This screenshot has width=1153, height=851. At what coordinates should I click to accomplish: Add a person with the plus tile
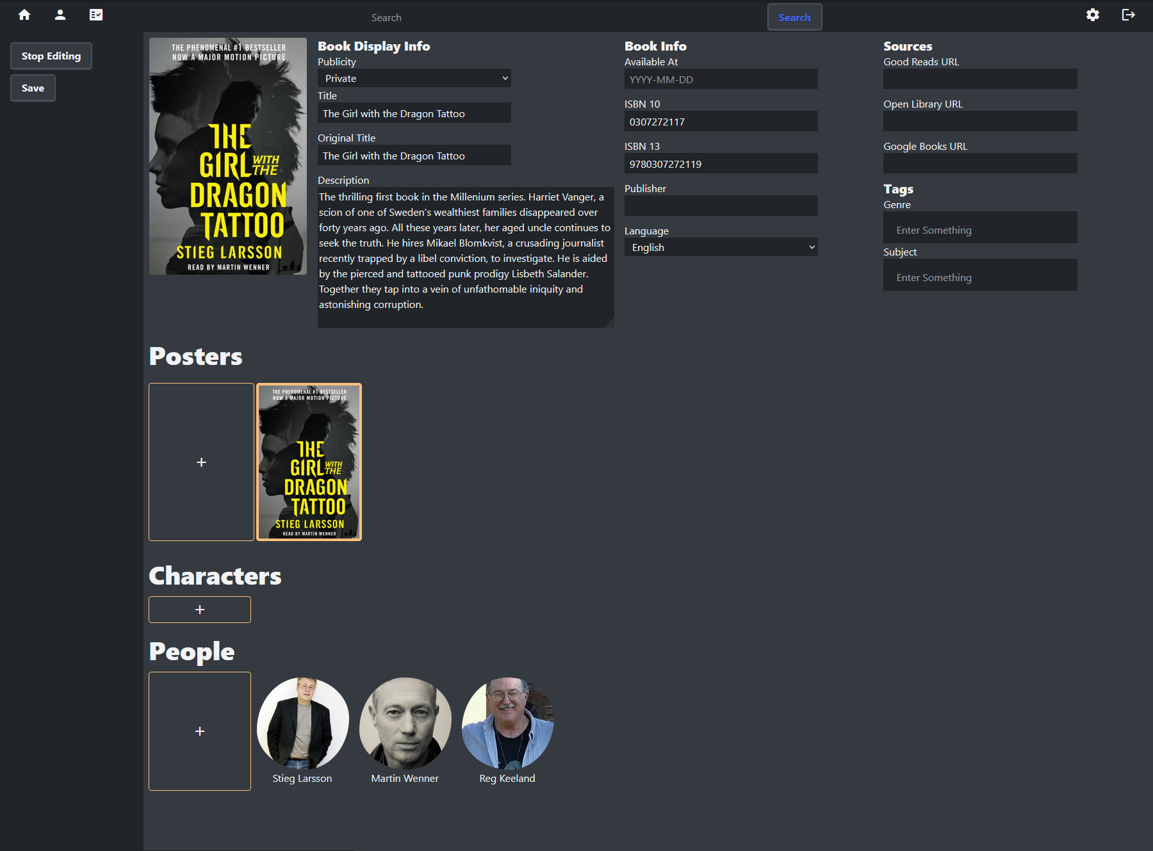tap(199, 731)
